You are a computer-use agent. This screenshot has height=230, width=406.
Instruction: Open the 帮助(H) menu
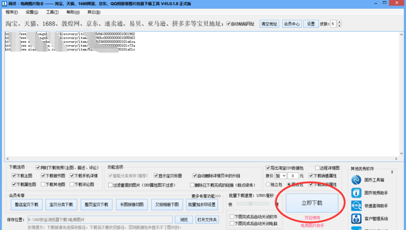[73, 12]
